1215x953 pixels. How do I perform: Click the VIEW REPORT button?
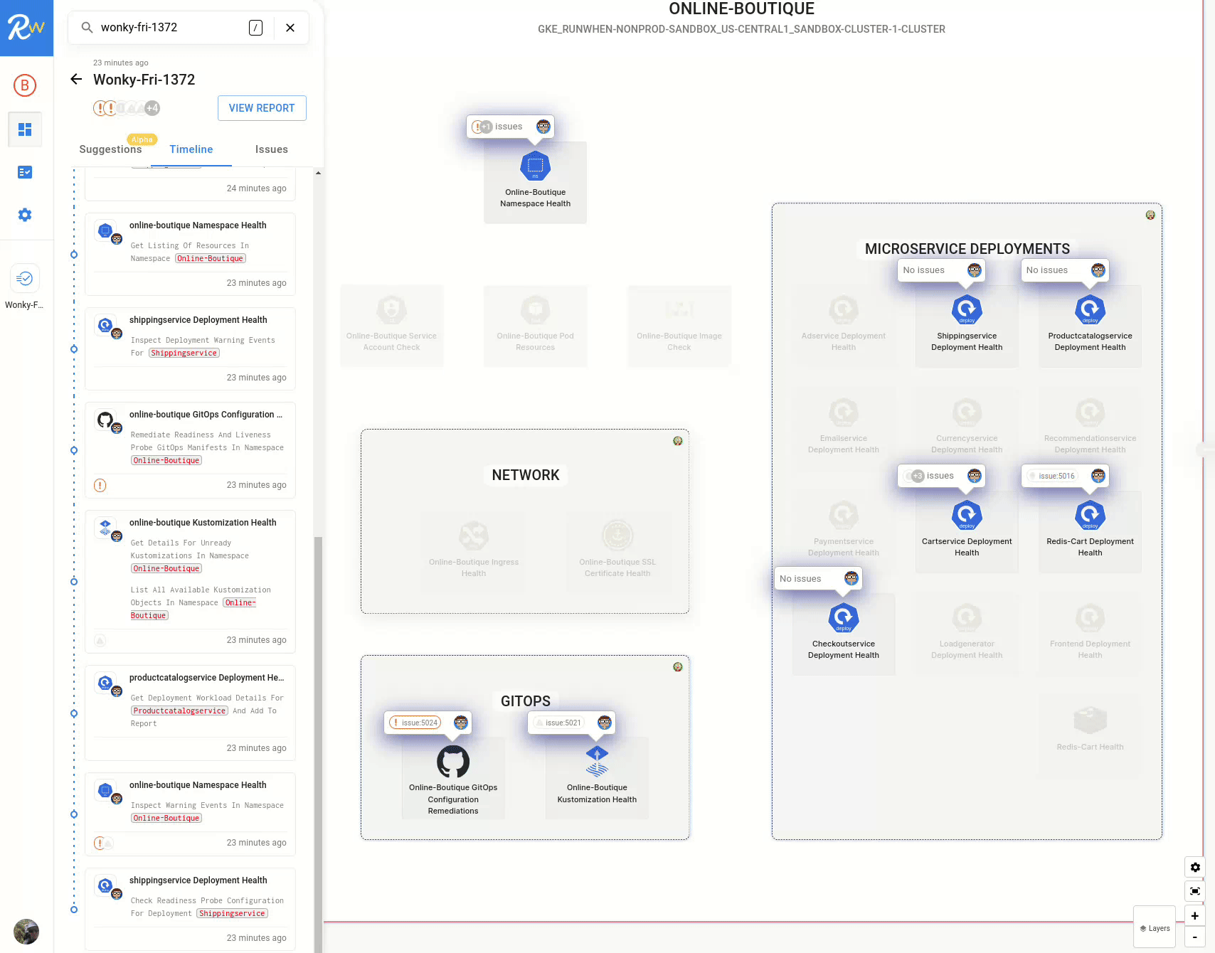262,108
